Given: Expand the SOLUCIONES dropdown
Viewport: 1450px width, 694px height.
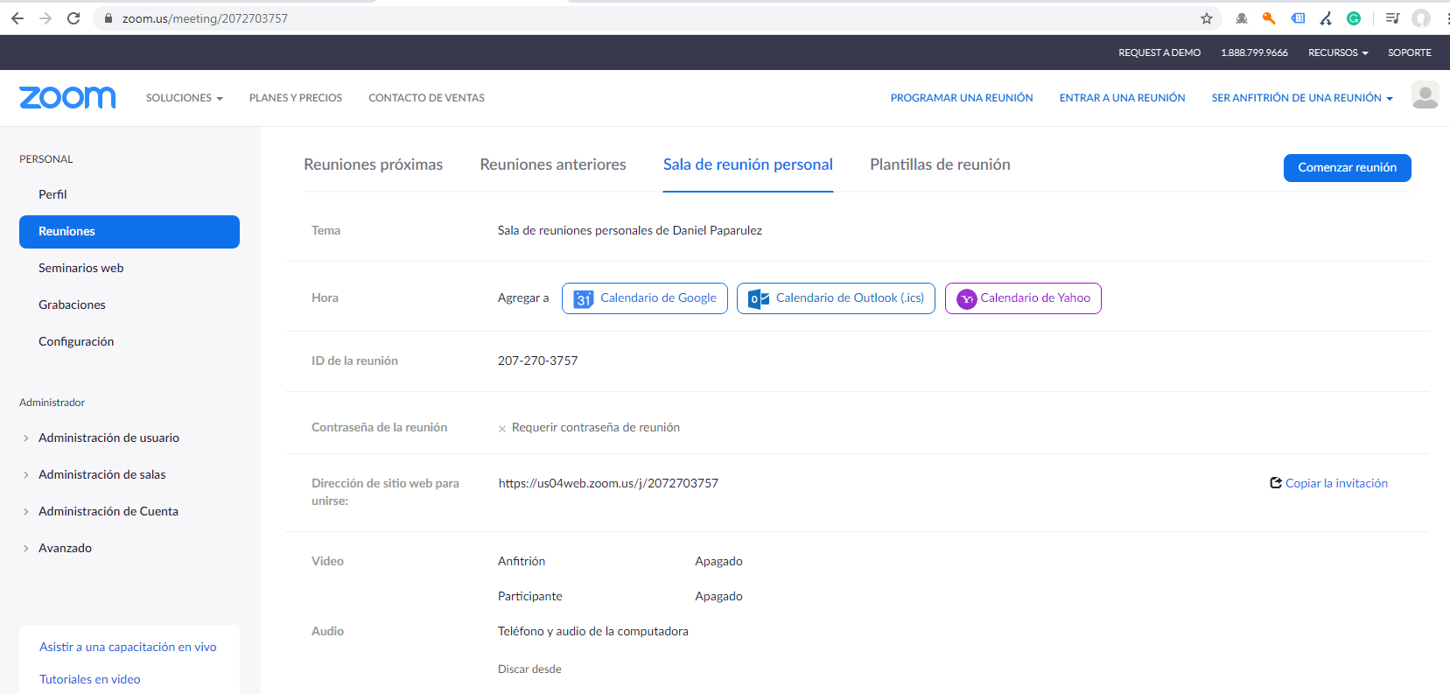Looking at the screenshot, I should [x=184, y=98].
